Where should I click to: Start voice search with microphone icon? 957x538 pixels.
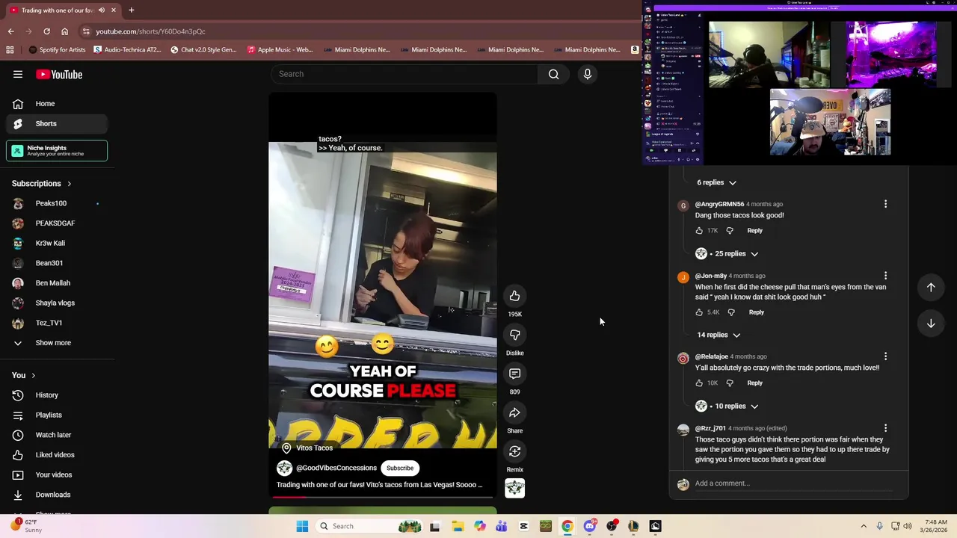(588, 74)
